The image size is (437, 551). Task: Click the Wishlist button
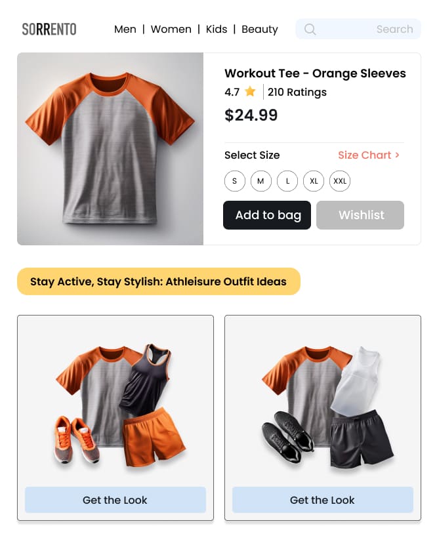click(x=360, y=215)
